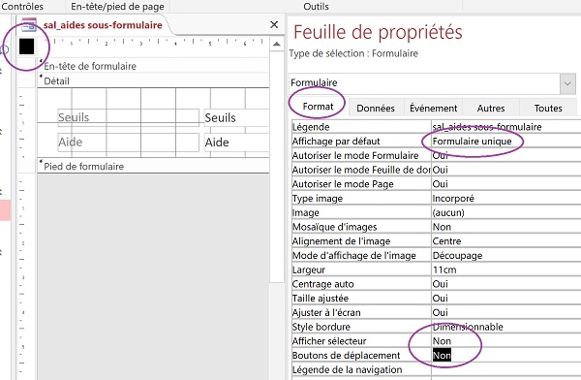This screenshot has width=581, height=380.
Task: Click Autoriser le mode Formulaire value
Action: (x=506, y=155)
